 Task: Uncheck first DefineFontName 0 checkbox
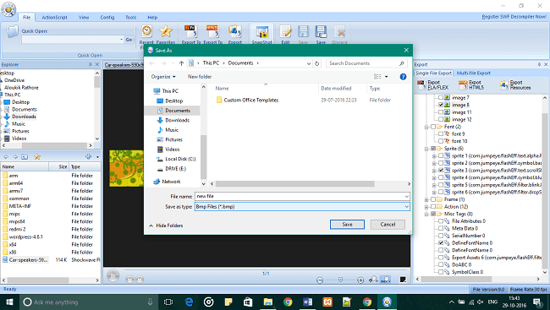(441, 242)
